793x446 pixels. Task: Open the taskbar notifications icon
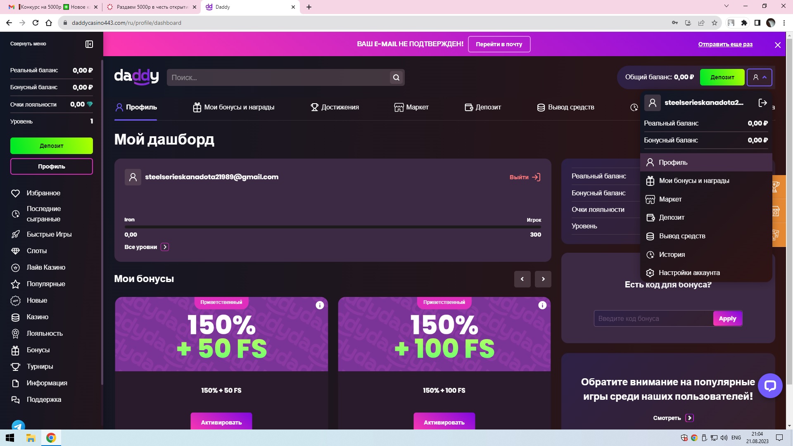779,438
